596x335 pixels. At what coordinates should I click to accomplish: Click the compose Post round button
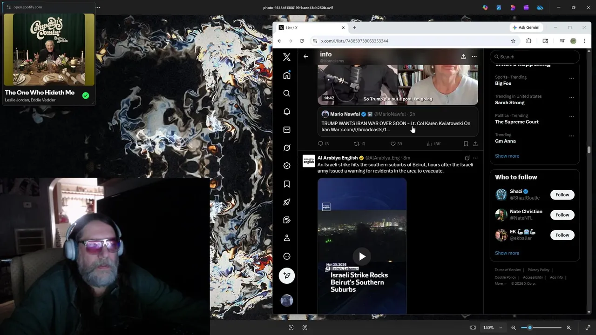click(287, 275)
